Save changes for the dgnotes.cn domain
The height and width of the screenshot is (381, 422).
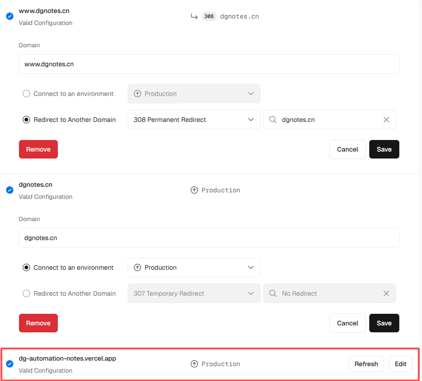tap(384, 323)
